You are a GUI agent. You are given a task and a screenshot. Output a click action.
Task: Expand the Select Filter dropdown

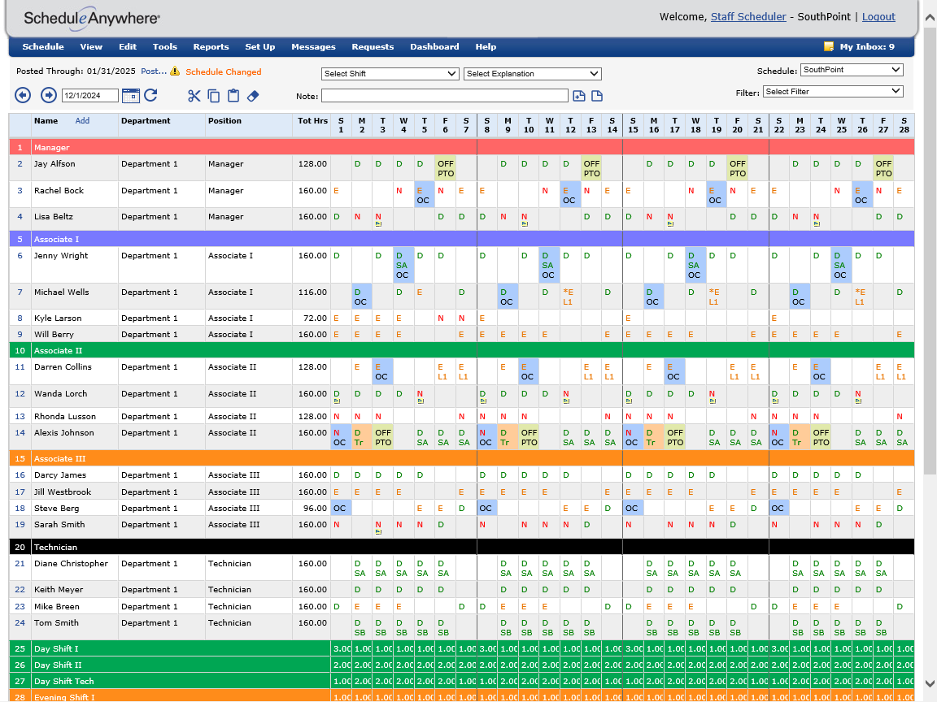pyautogui.click(x=833, y=92)
